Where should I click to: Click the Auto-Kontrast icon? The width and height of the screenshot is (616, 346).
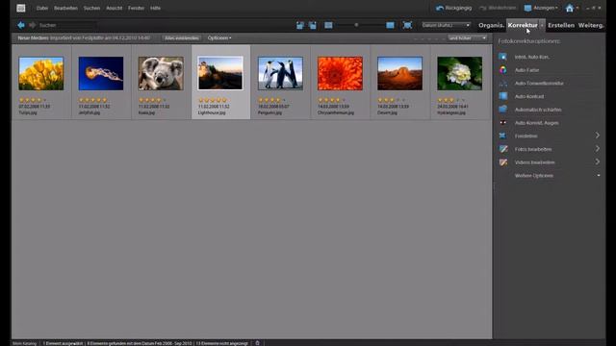coord(502,96)
